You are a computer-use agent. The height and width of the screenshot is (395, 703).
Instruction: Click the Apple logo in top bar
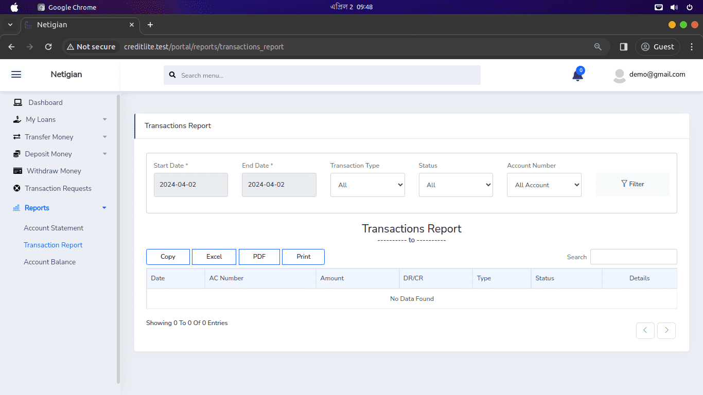point(14,7)
